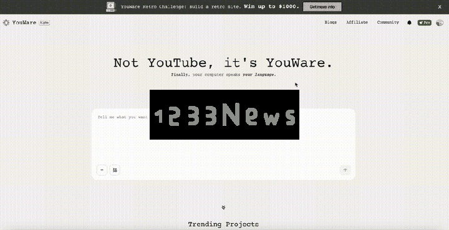The image size is (449, 230).
Task: Click the 1233News overlay image
Action: 224,115
